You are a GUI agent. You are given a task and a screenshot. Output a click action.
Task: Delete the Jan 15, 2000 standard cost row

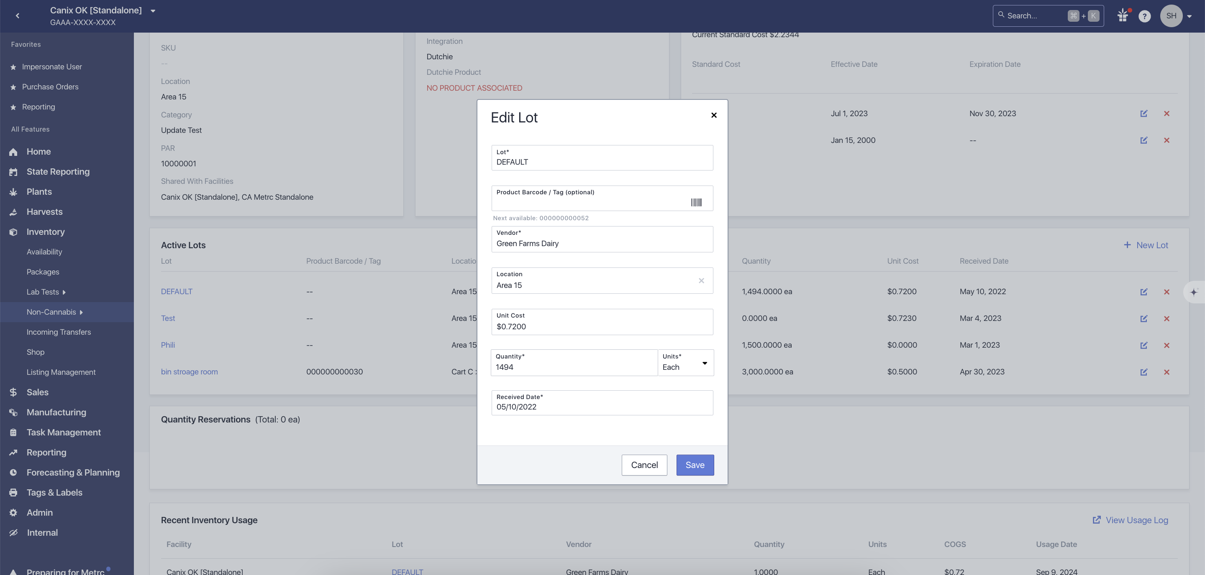pos(1167,140)
